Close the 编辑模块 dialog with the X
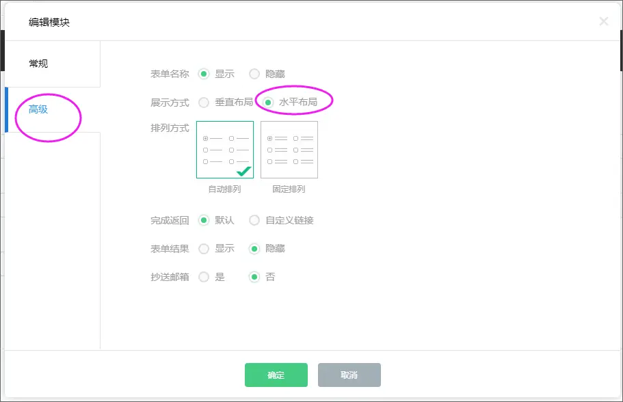The image size is (623, 402). point(603,22)
